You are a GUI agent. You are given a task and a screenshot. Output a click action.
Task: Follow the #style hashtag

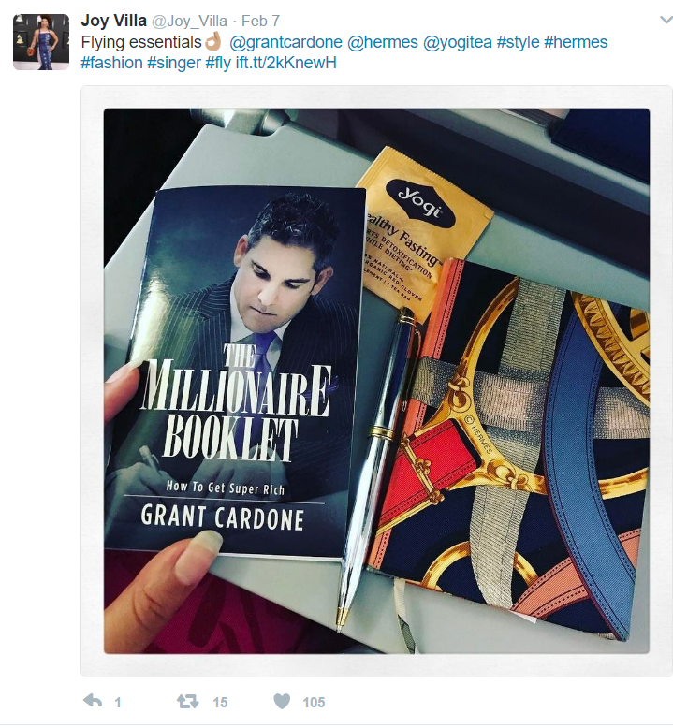click(518, 42)
